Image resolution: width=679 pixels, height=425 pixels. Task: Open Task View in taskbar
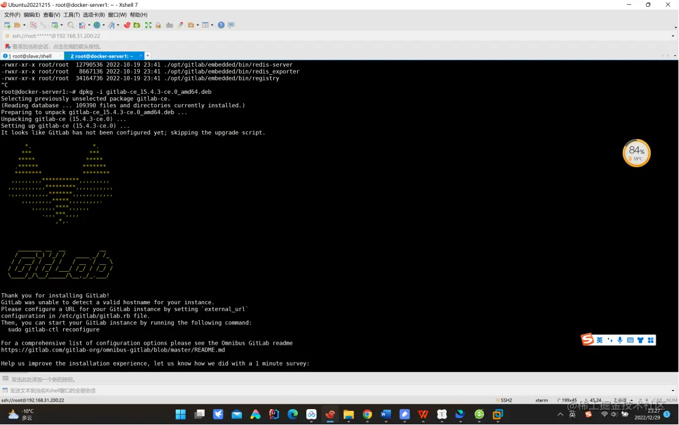point(200,415)
